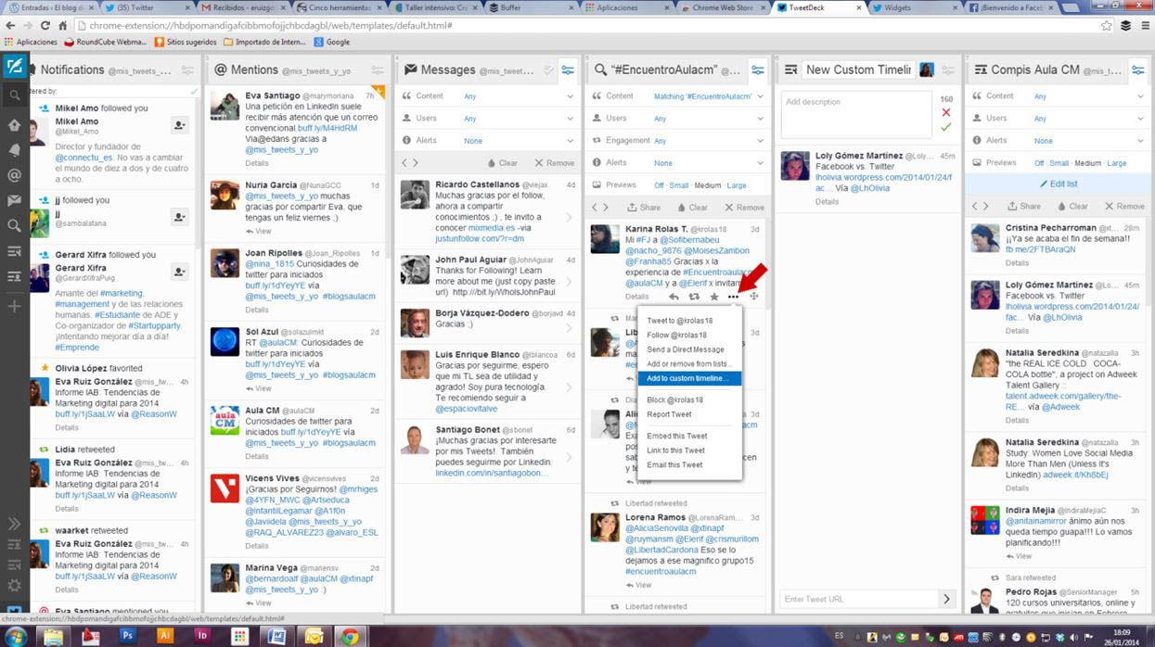
Task: Jump to Notifications via sidebar bell icon
Action: pos(14,150)
